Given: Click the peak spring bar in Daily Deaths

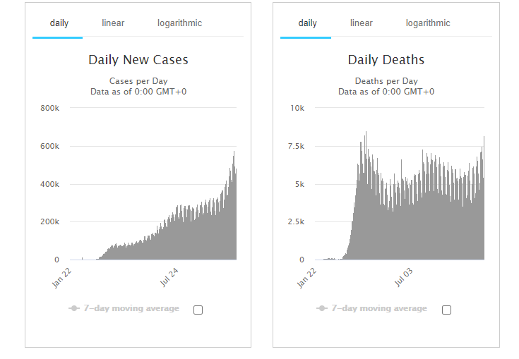Looking at the screenshot, I should tap(366, 195).
